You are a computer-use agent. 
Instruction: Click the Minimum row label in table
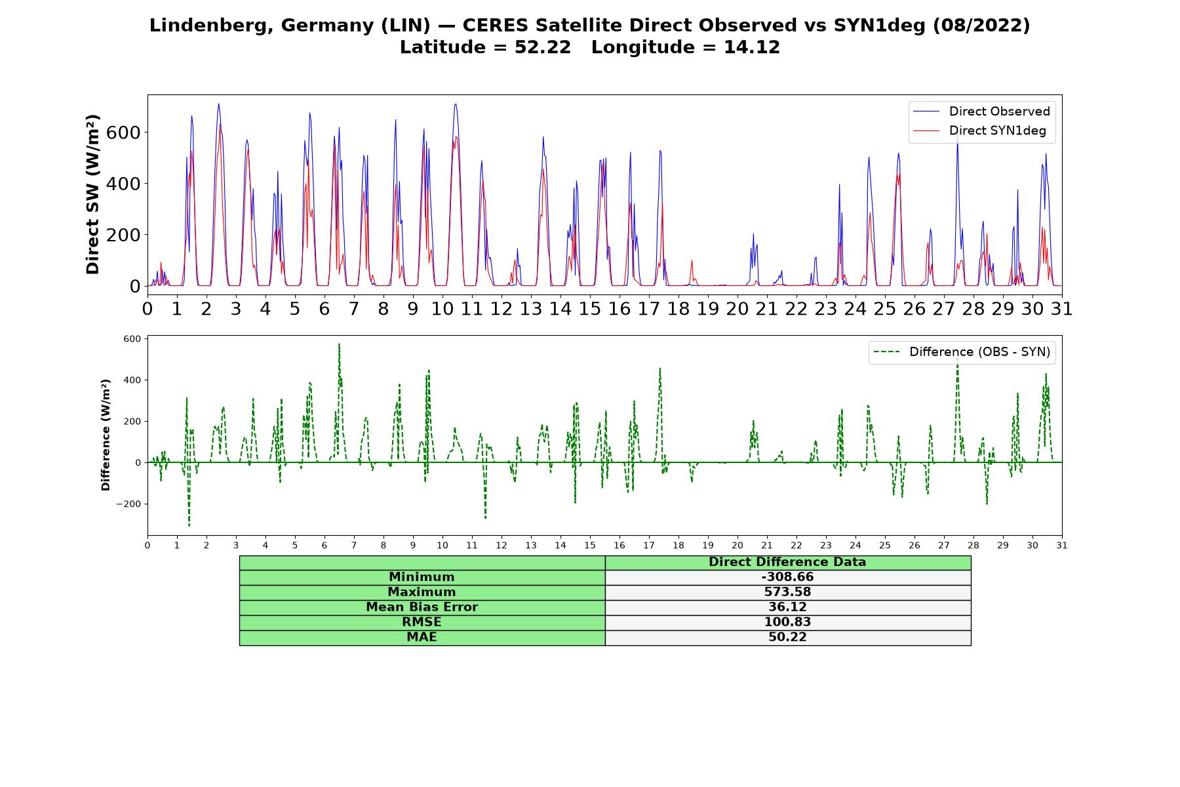pyautogui.click(x=422, y=577)
